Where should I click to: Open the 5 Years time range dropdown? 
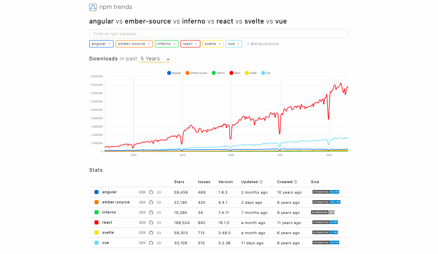(x=155, y=59)
